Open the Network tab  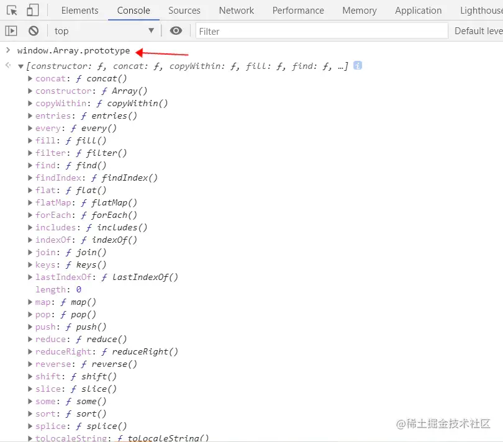tap(237, 11)
